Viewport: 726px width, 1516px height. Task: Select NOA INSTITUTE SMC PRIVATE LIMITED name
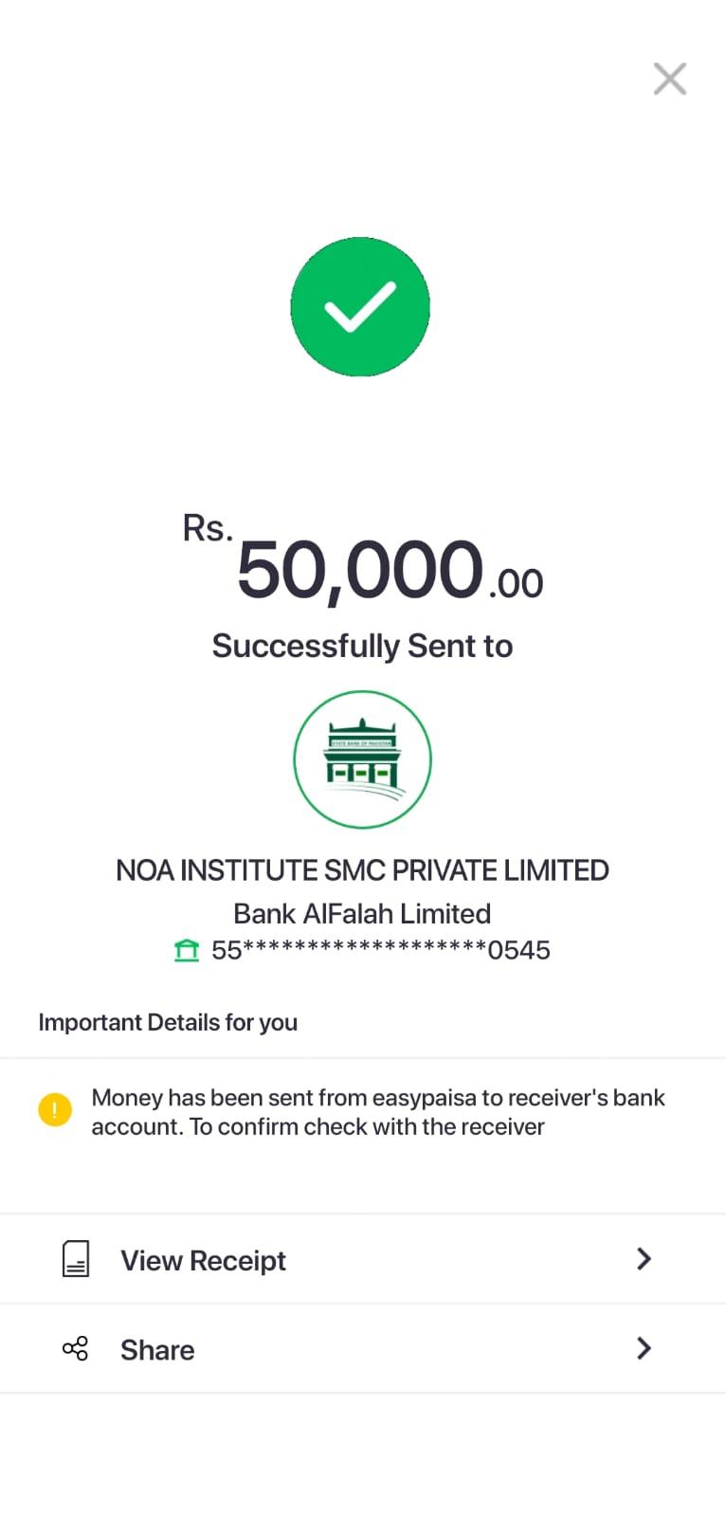(x=362, y=869)
